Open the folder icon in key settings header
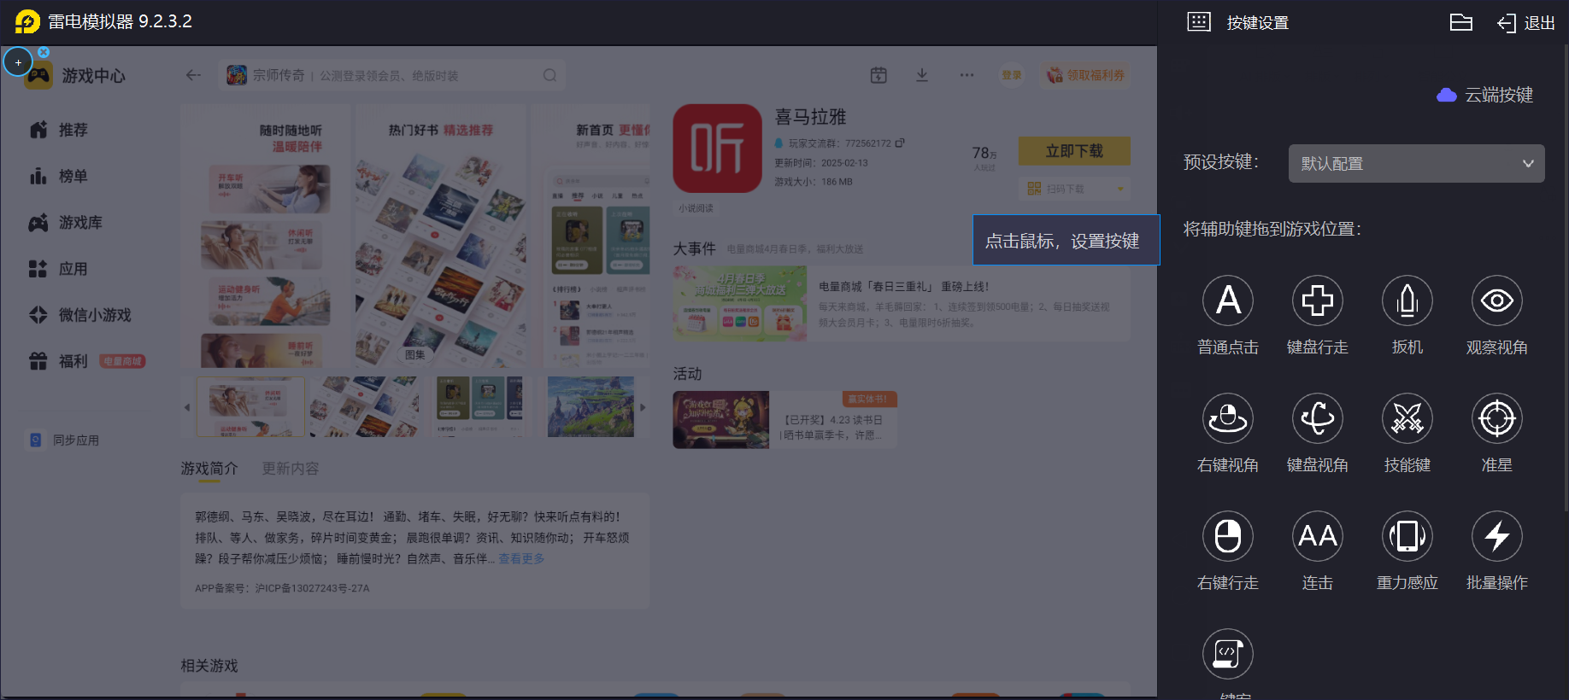 pyautogui.click(x=1460, y=23)
